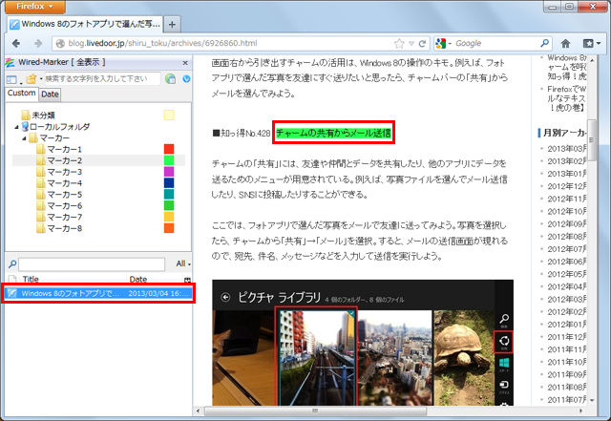This screenshot has width=611, height=421.
Task: Reload the page with the refresh icon
Action: coord(422,44)
